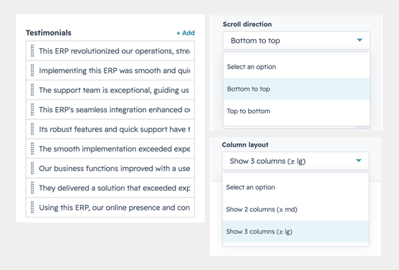Click drag handle of 'This ERP revolutionized' testimonial
Screen dimensions: 399x270
(x=33, y=50)
